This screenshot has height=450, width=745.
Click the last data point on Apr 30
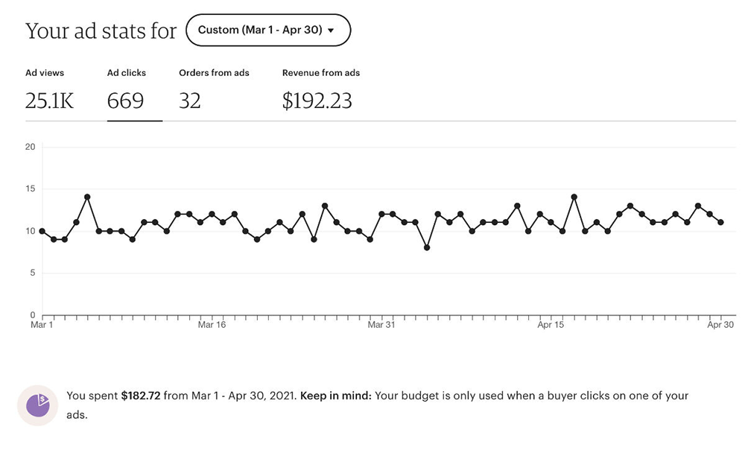pyautogui.click(x=720, y=222)
